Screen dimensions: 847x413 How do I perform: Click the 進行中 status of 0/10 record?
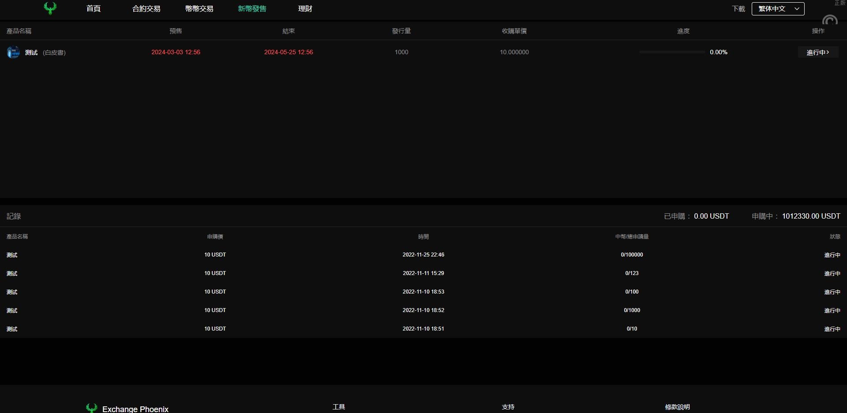click(832, 329)
